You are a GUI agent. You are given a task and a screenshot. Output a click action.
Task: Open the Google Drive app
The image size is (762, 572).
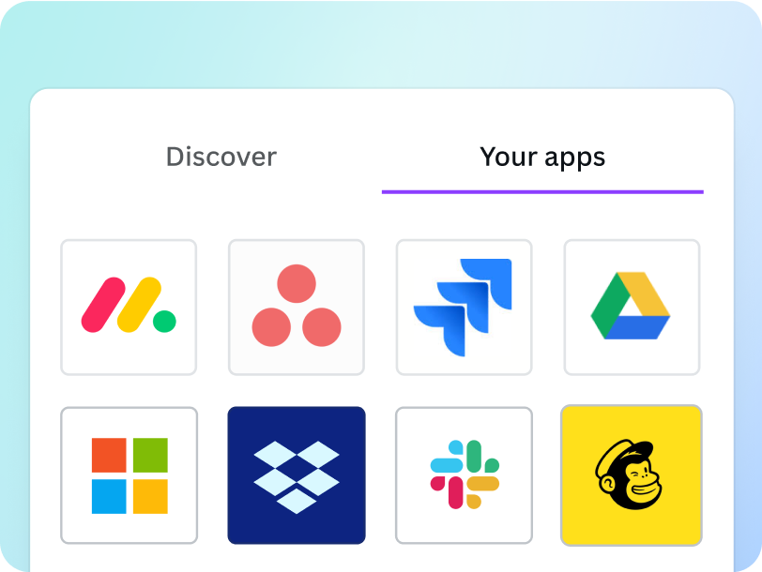[632, 308]
